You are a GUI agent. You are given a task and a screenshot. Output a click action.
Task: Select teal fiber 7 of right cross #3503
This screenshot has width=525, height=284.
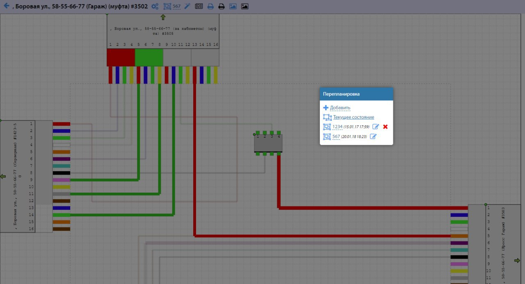(x=459, y=250)
